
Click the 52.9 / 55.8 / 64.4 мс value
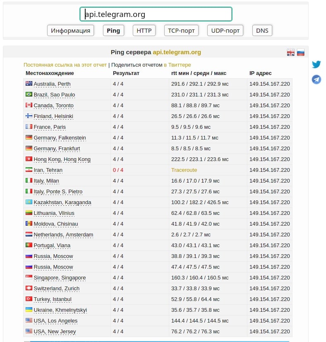(195, 299)
